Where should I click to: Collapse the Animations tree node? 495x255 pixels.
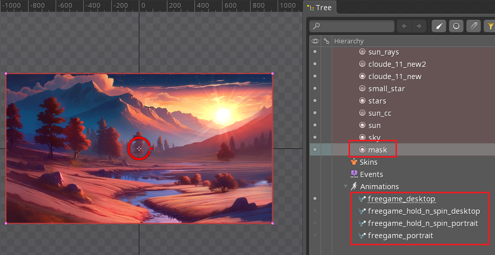[x=345, y=187]
